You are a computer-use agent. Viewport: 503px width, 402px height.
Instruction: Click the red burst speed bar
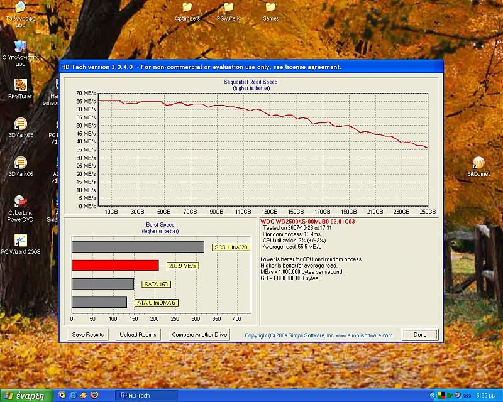click(116, 266)
